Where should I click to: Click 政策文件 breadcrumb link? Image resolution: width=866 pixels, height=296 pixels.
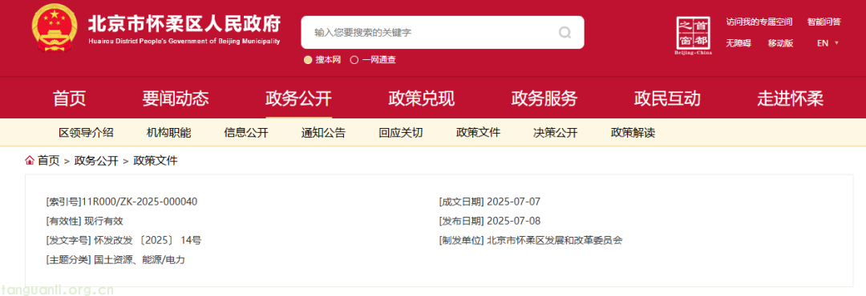[156, 161]
